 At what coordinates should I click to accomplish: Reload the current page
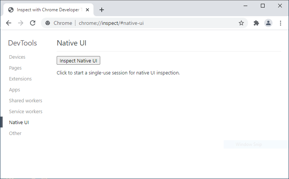[33, 23]
